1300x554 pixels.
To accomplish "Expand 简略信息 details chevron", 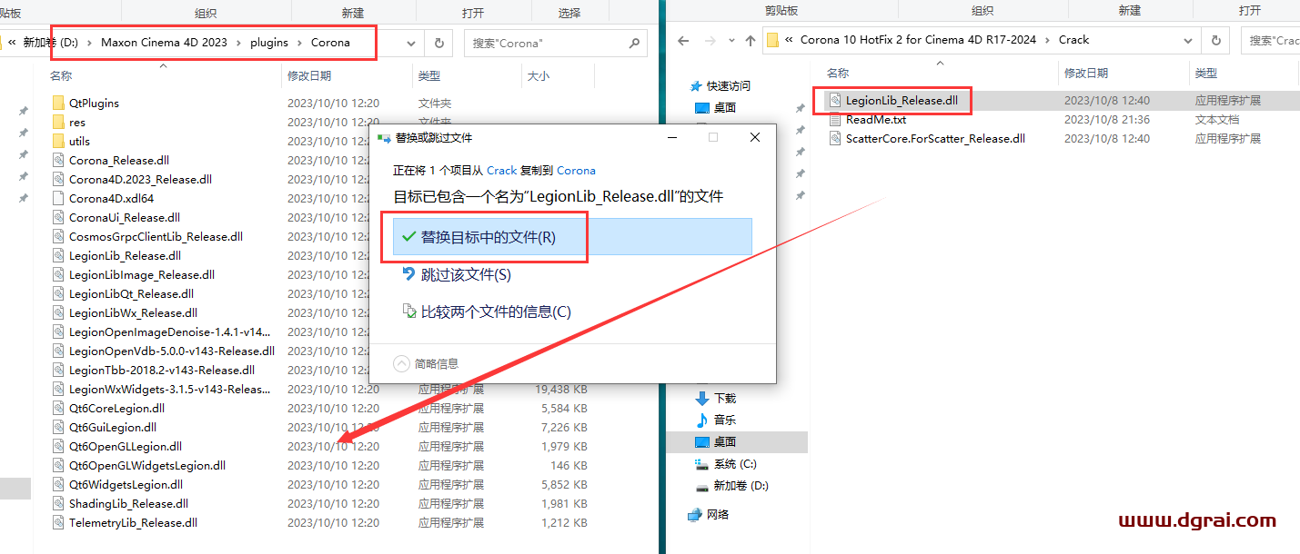I will (x=402, y=363).
